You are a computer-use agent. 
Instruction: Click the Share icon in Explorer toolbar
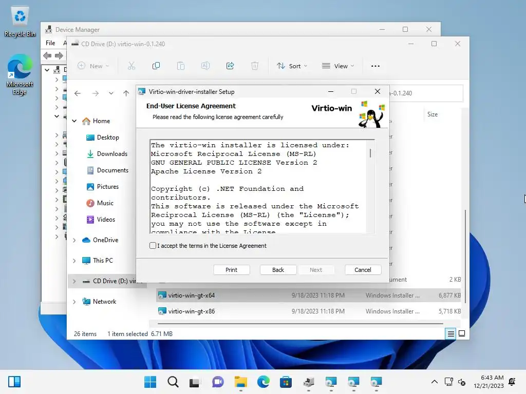pyautogui.click(x=230, y=66)
